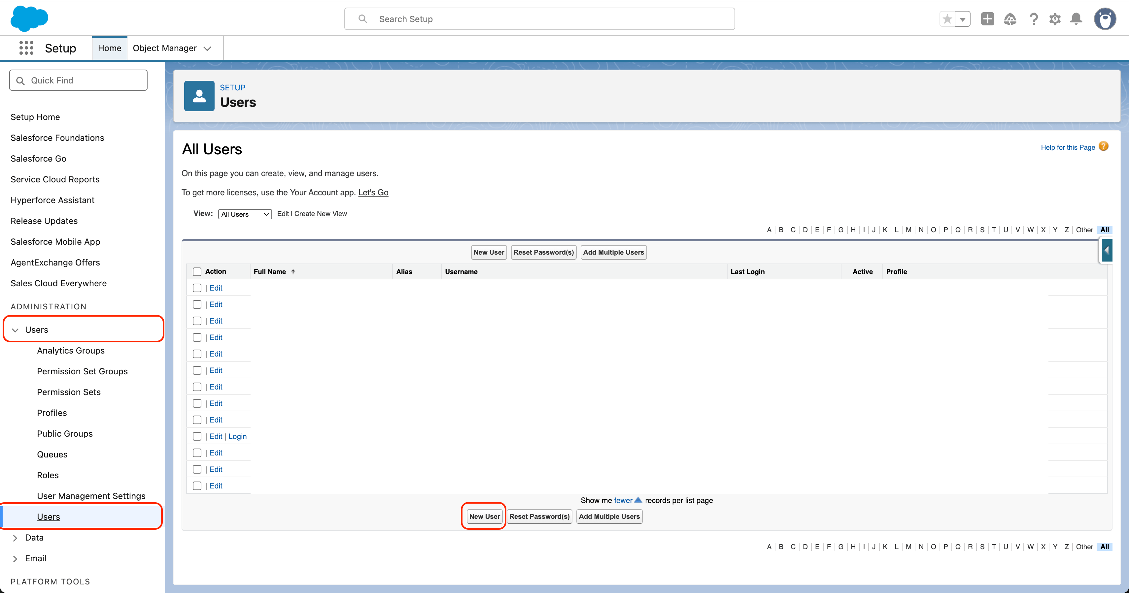Viewport: 1129px width, 593px height.
Task: Click the orange help icon beside Help for this Page
Action: (x=1104, y=146)
